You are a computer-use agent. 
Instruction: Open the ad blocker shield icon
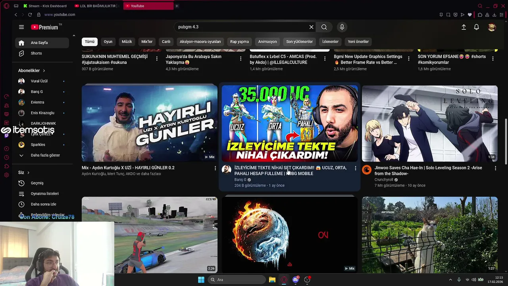coord(455,15)
